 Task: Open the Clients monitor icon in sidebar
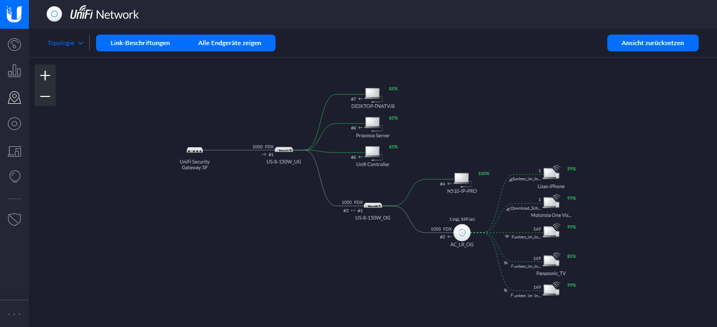click(x=14, y=151)
